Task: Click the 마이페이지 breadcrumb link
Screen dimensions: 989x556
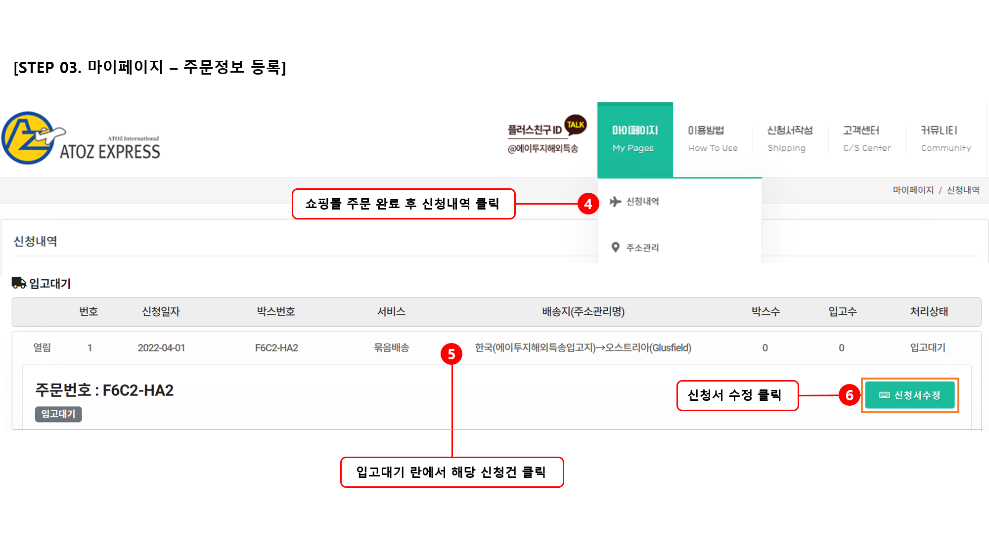Action: tap(913, 190)
